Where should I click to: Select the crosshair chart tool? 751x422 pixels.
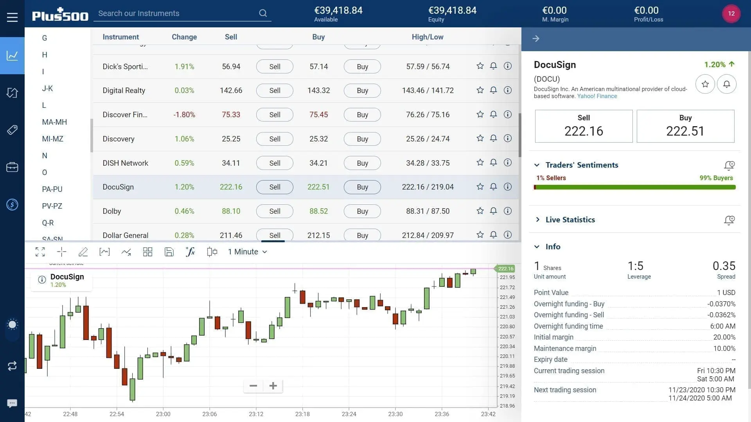click(62, 252)
